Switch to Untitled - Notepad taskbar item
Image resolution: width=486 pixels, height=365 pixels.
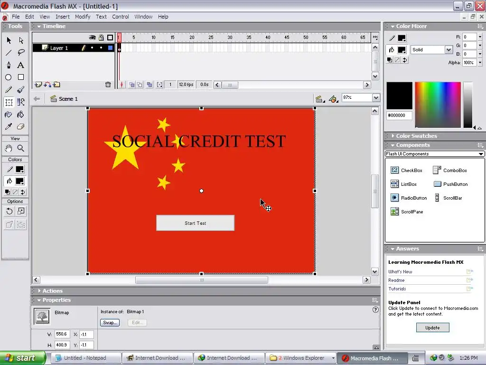click(x=85, y=358)
